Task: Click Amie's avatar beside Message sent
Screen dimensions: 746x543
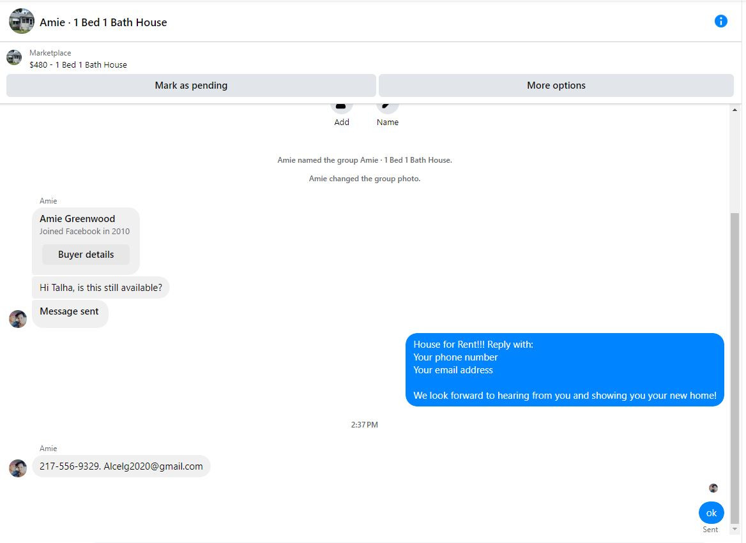Action: coord(18,318)
